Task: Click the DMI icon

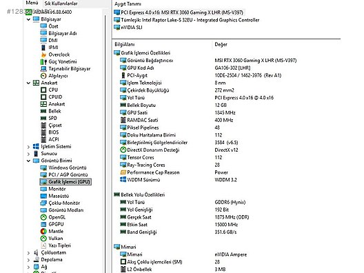Action: coord(43,40)
